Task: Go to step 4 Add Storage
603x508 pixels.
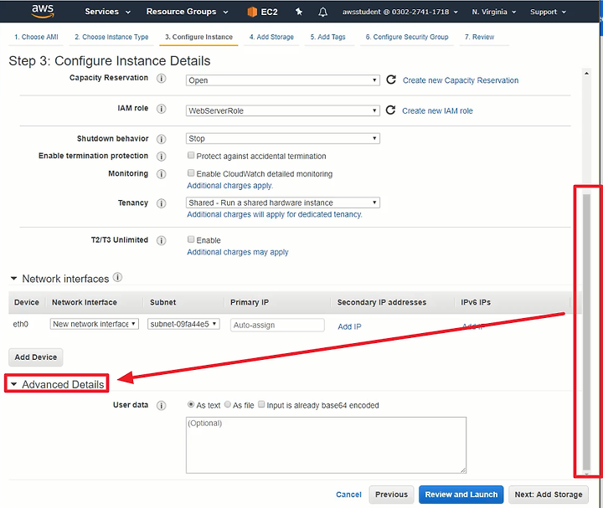Action: 271,37
